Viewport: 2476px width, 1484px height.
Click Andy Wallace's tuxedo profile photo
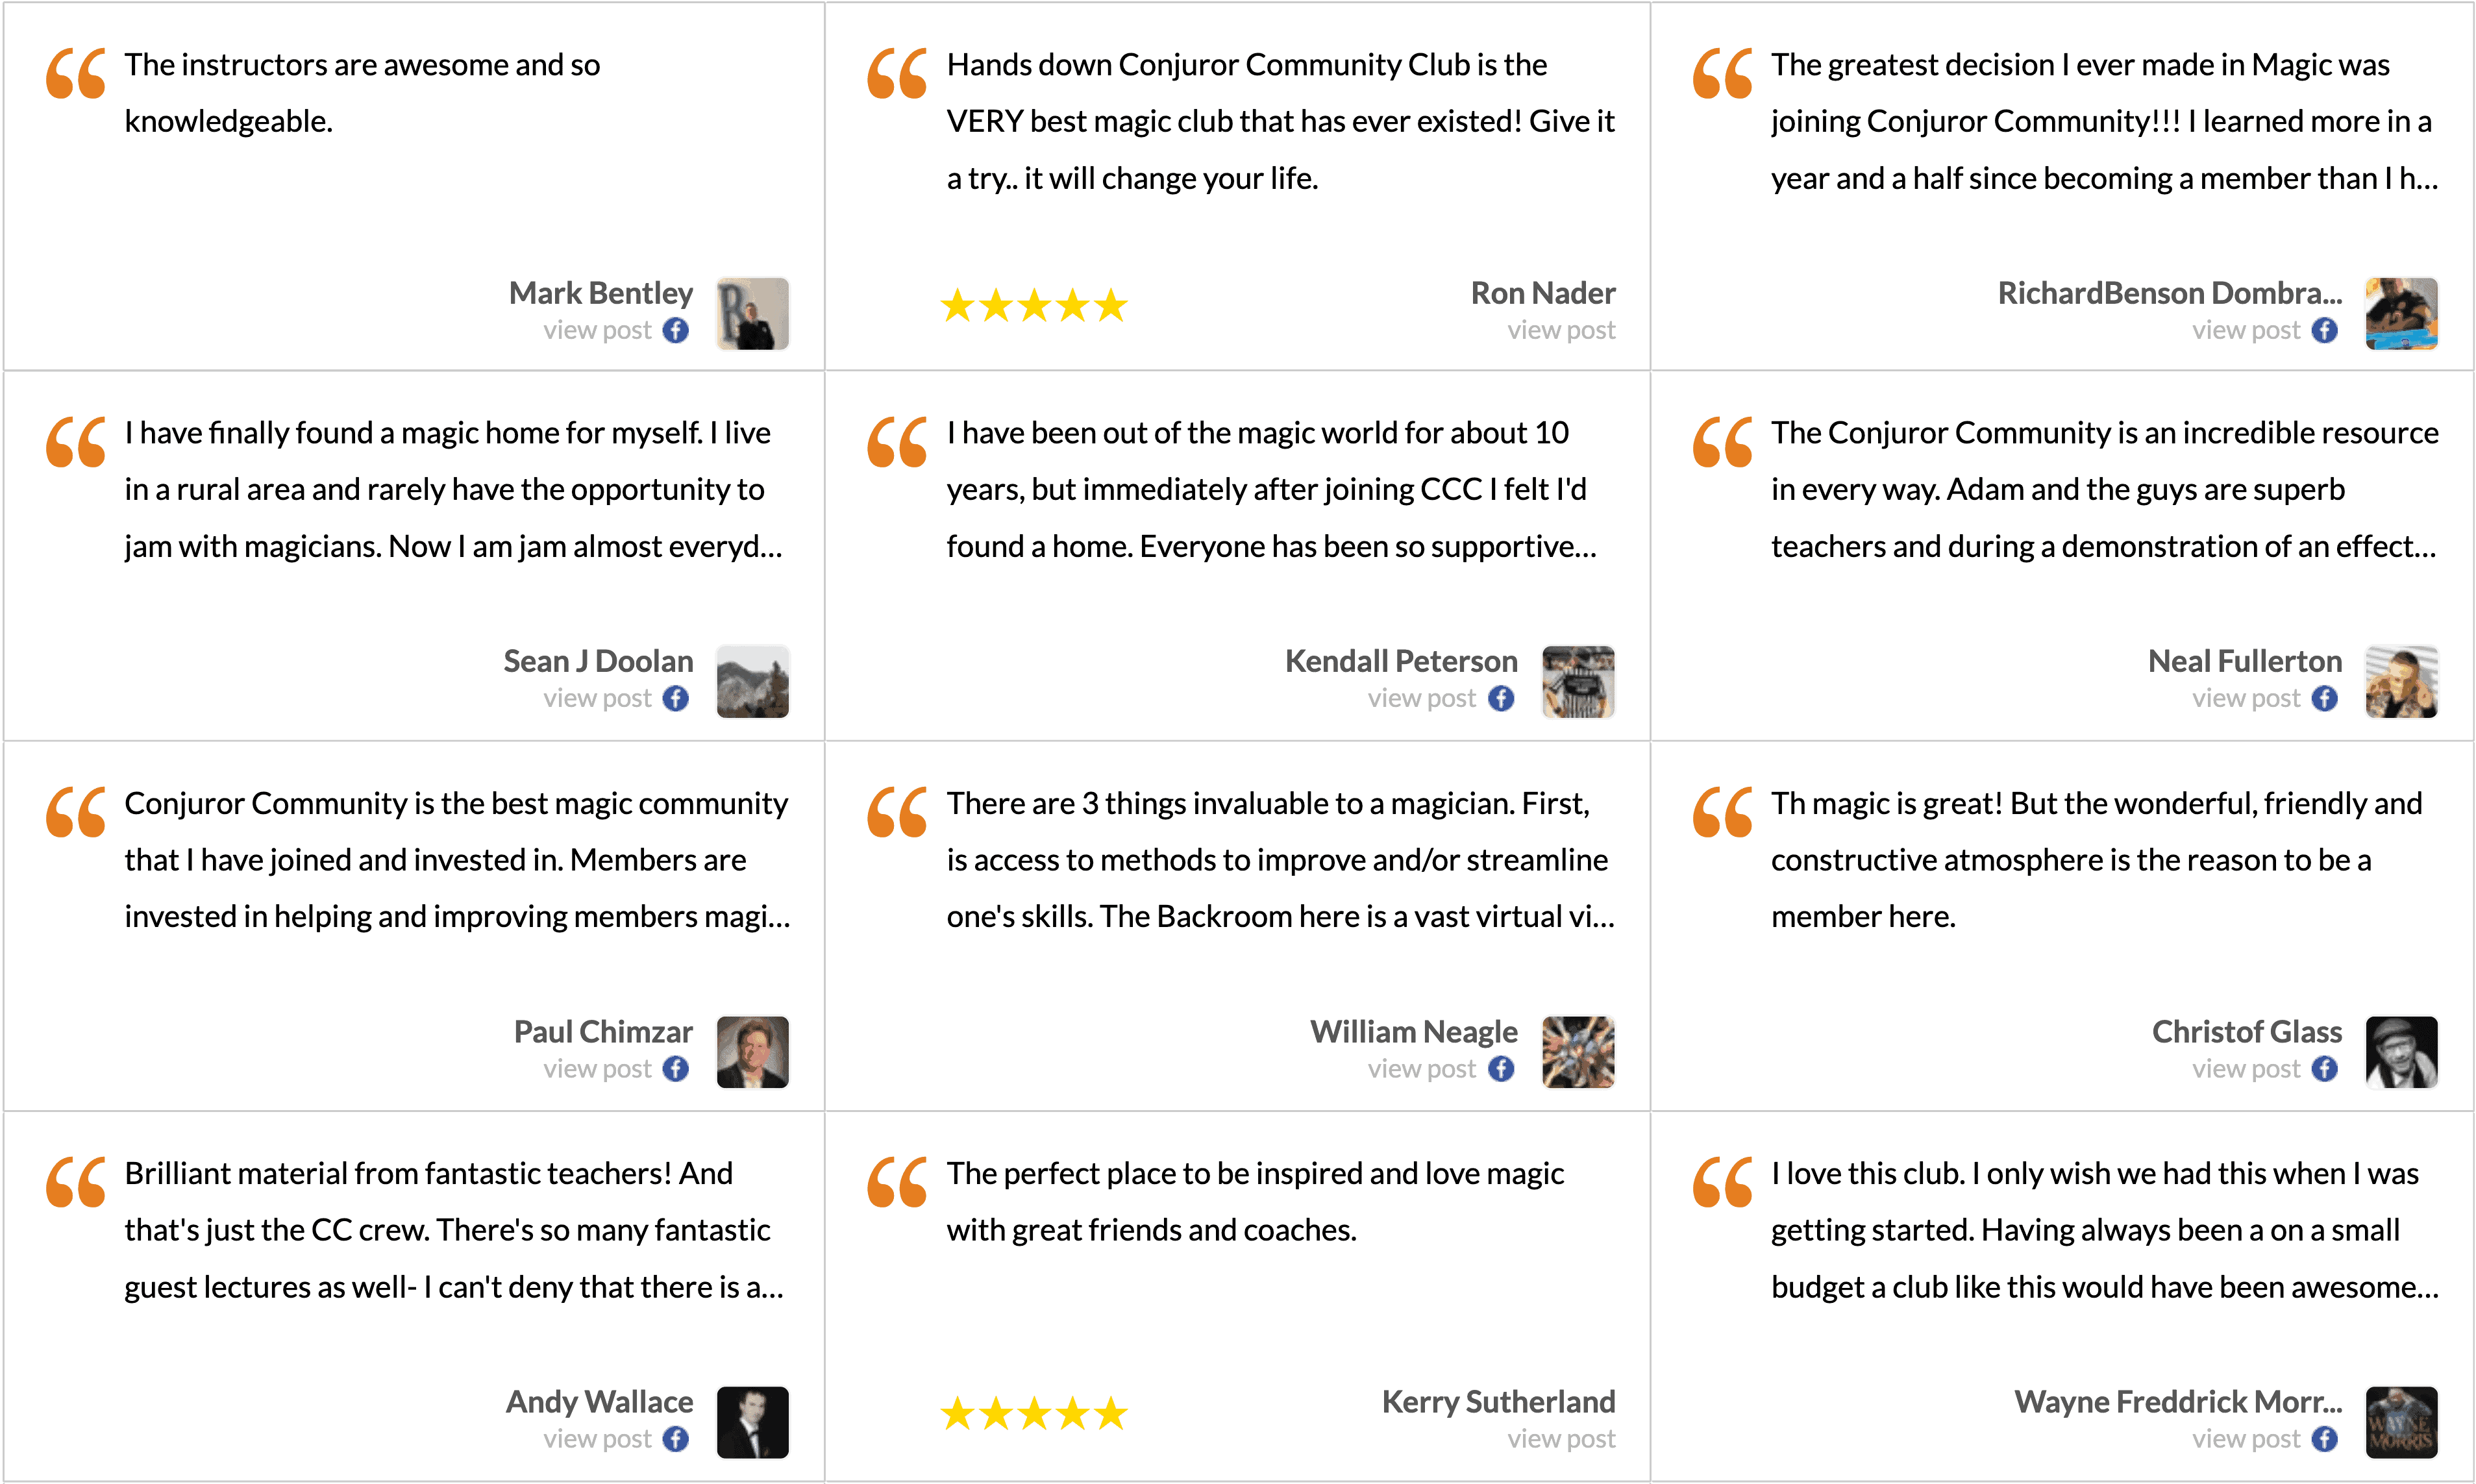point(753,1422)
